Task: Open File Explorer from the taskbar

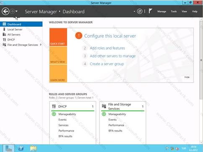Action: coord(33,148)
